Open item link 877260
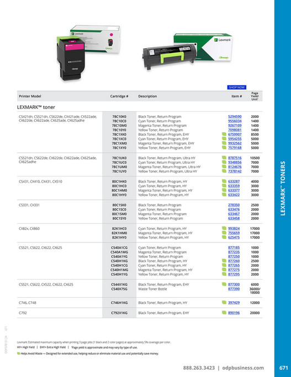 (234, 261)
